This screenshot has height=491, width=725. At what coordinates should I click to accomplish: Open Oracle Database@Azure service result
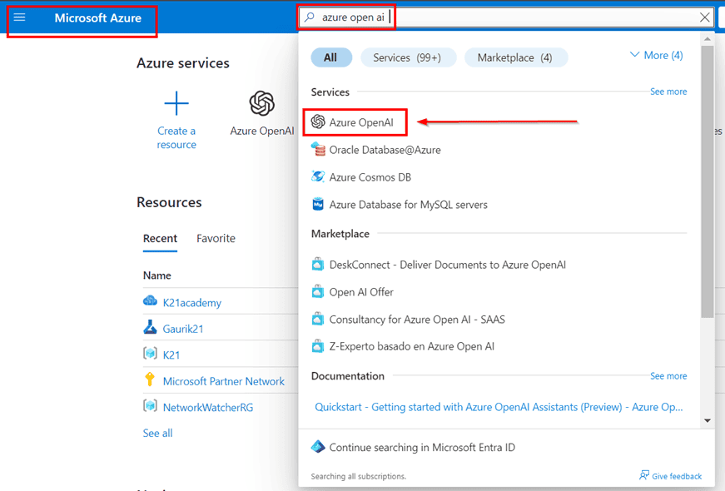[x=385, y=150]
